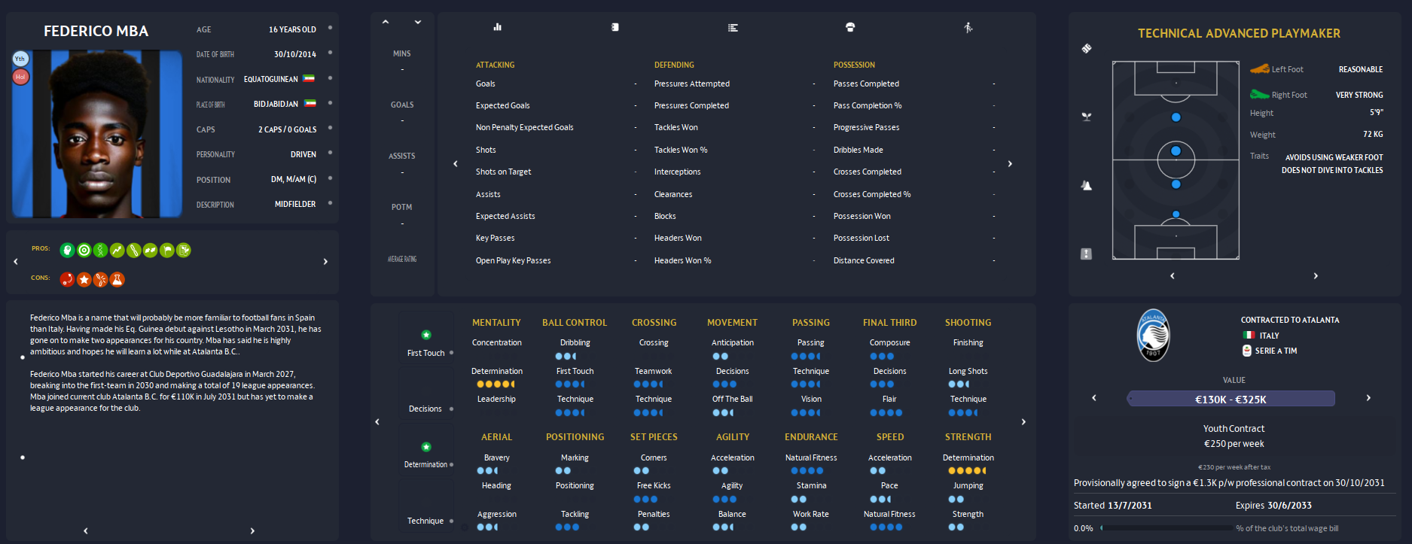Click left arrow beside the value bar

(x=1094, y=398)
